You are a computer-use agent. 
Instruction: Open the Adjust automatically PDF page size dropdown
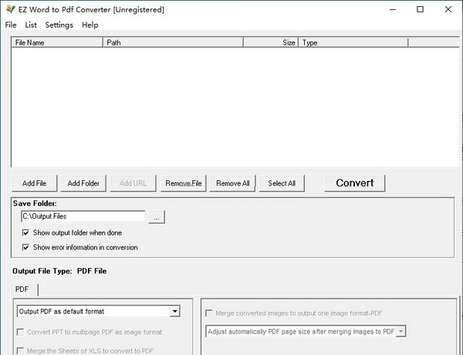pos(306,331)
